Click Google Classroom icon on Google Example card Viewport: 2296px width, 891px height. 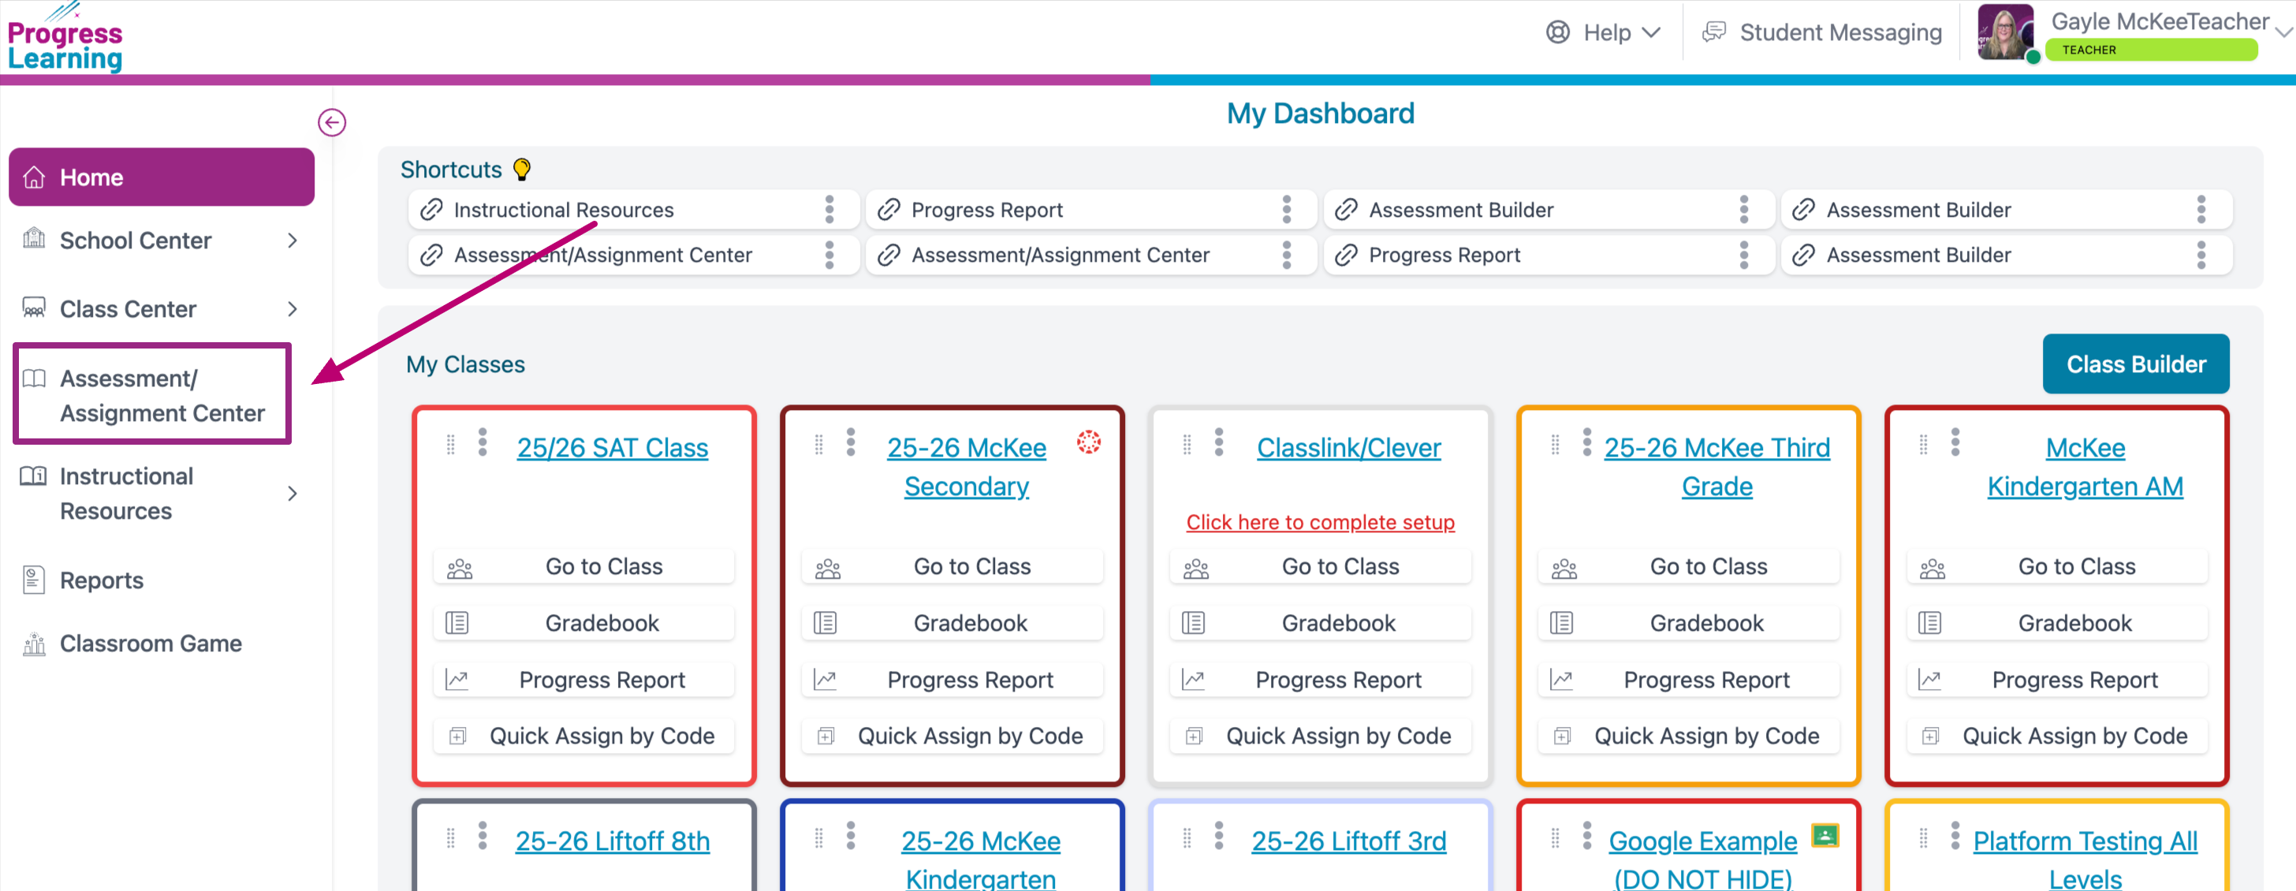(1824, 836)
